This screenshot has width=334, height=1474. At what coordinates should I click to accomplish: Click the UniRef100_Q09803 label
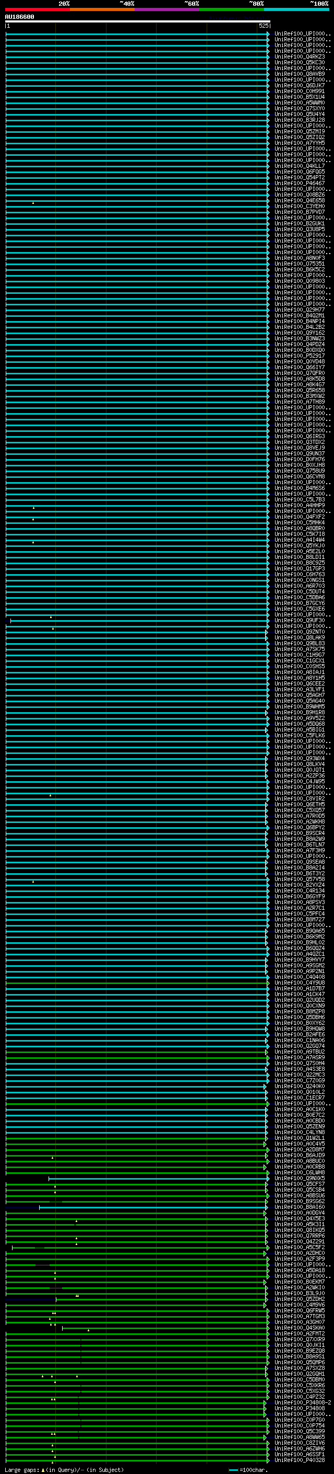coord(300,281)
